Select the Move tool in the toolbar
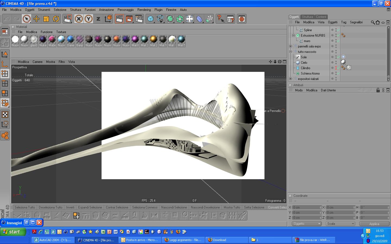The height and width of the screenshot is (244, 391). (36, 19)
